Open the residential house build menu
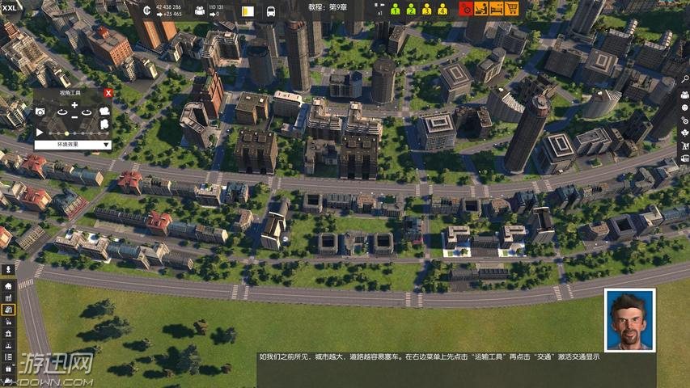The width and height of the screenshot is (690, 388). click(8, 286)
